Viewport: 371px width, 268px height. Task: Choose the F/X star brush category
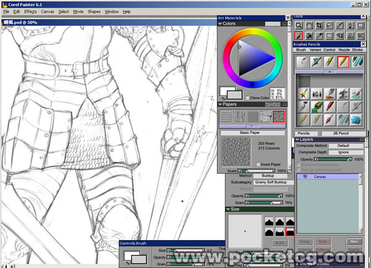[x=304, y=94]
